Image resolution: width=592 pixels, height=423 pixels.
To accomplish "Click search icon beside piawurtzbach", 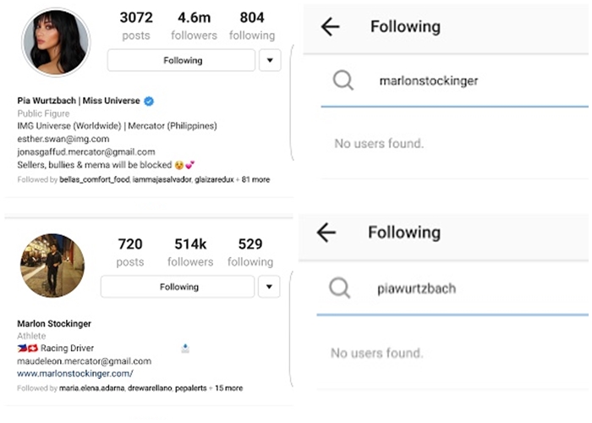I will [339, 288].
